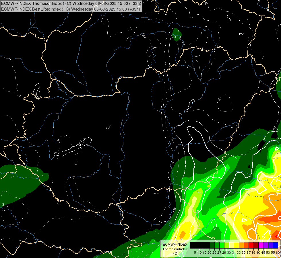Click the legend tick label 27
Screen dimensions: 281x258
[x=219, y=253]
